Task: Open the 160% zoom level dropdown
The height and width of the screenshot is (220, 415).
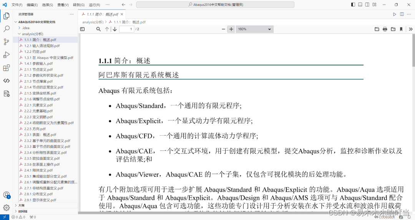Action: [x=254, y=29]
